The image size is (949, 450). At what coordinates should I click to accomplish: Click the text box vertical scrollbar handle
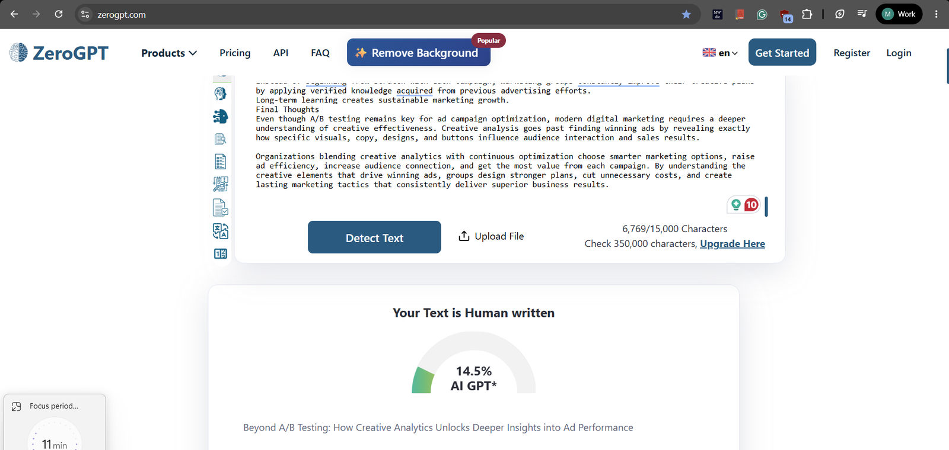tap(766, 207)
